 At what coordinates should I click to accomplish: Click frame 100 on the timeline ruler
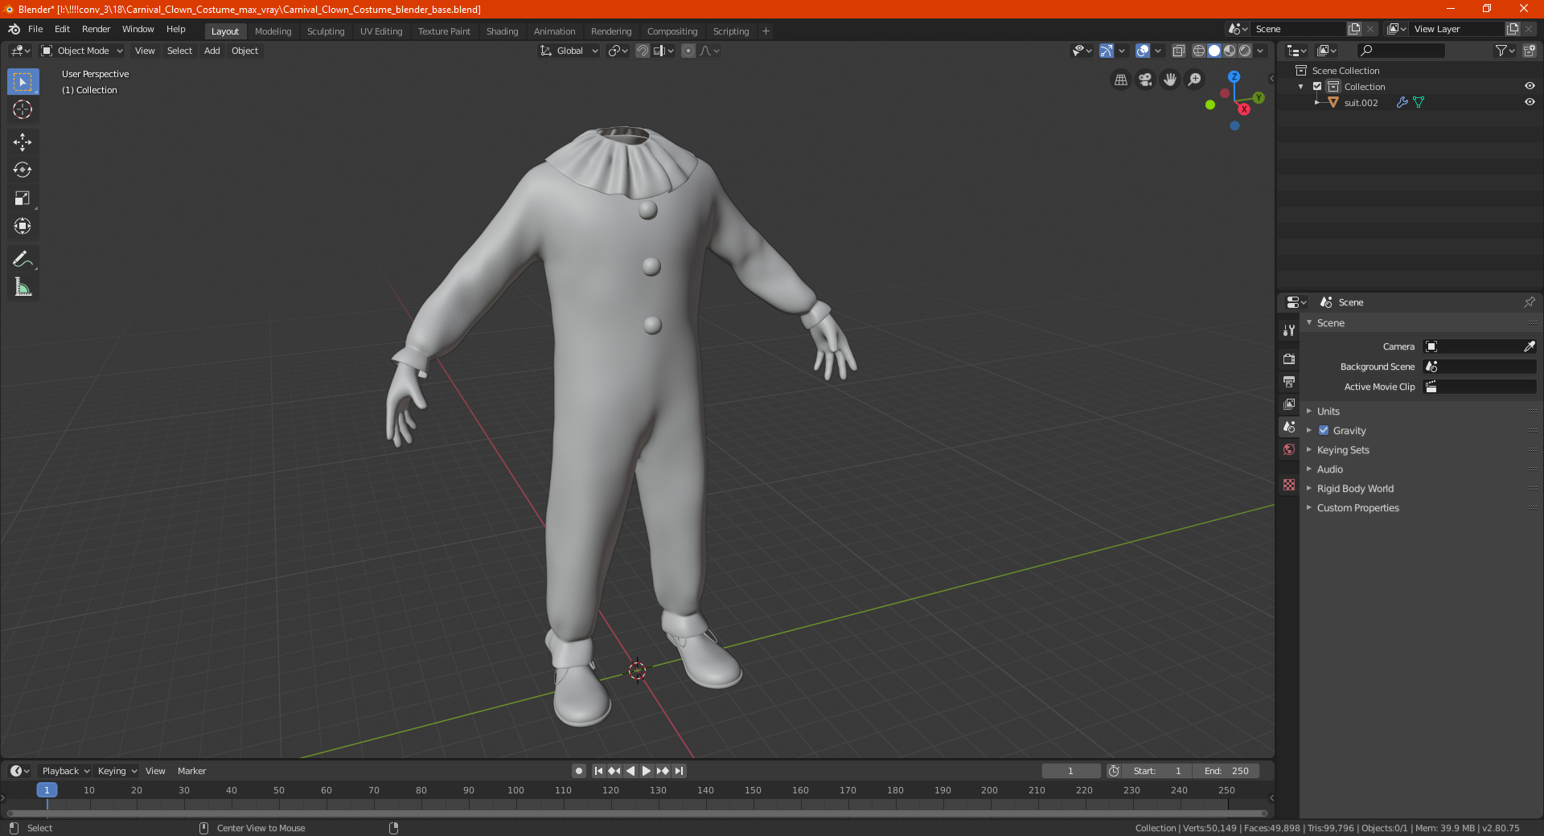(515, 790)
